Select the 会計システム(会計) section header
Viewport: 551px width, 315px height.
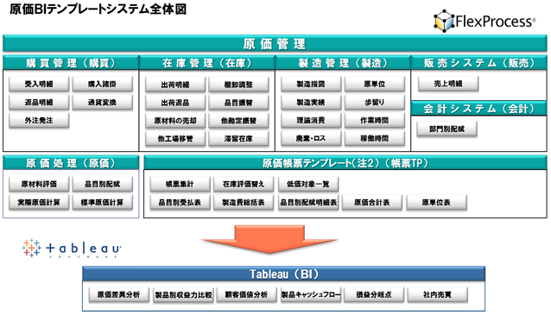pos(479,109)
